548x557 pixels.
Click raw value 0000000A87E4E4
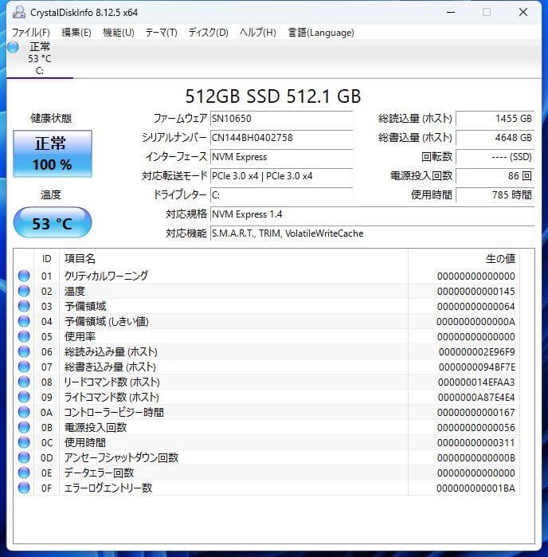(x=476, y=398)
